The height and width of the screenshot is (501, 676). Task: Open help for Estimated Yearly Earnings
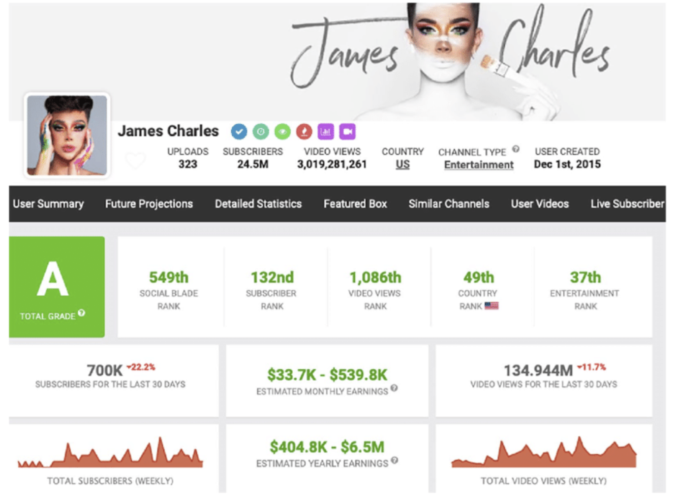pos(394,461)
